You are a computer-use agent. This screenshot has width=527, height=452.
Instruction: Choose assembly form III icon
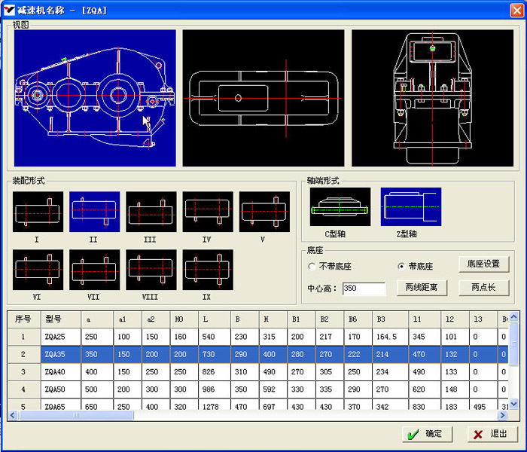point(151,211)
